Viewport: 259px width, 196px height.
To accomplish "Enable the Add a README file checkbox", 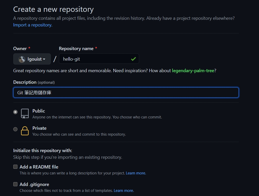I will click(x=15, y=167).
